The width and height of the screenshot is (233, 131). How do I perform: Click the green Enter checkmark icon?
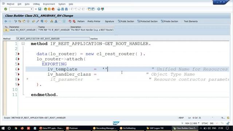(6, 9)
